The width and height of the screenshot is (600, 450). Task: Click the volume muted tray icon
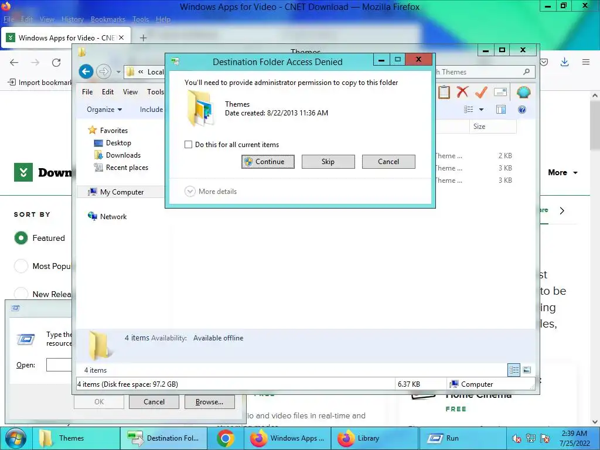[516, 438]
